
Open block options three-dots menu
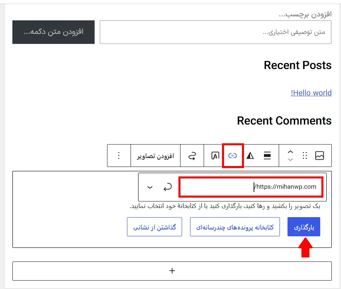click(119, 156)
